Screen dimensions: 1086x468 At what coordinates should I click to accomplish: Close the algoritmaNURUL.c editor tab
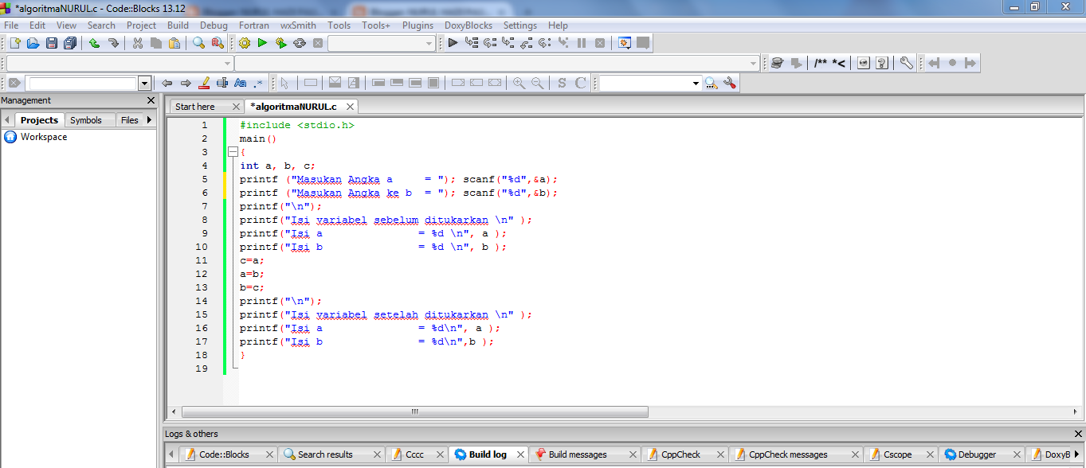pyautogui.click(x=349, y=107)
